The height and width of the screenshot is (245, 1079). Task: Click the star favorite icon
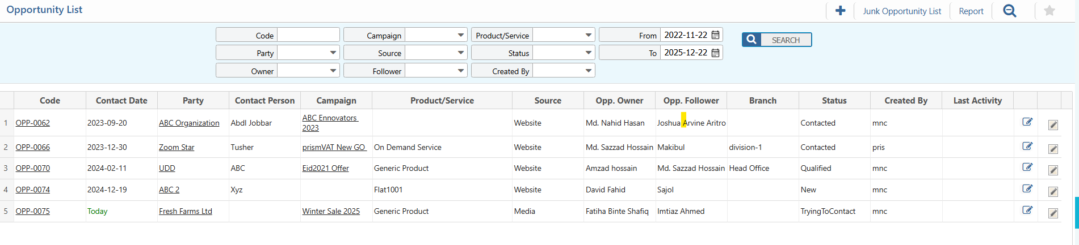(x=1049, y=11)
